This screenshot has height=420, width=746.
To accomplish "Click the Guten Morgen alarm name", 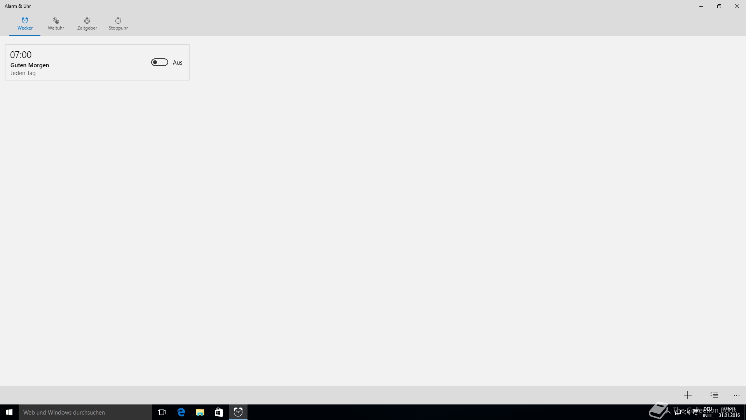I will pyautogui.click(x=30, y=65).
